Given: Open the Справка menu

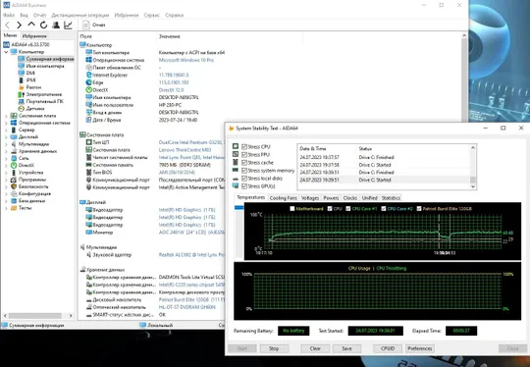Looking at the screenshot, I should coord(175,15).
